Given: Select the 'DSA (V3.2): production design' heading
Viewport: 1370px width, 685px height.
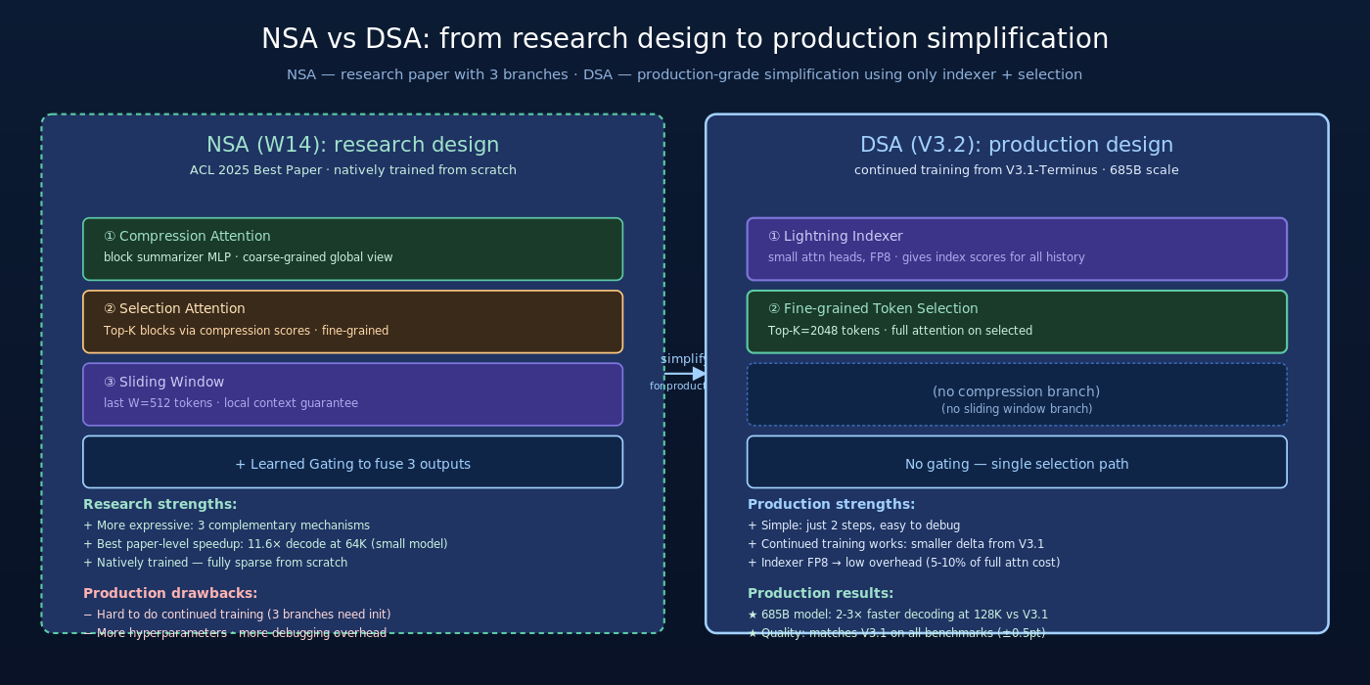Looking at the screenshot, I should (1017, 145).
